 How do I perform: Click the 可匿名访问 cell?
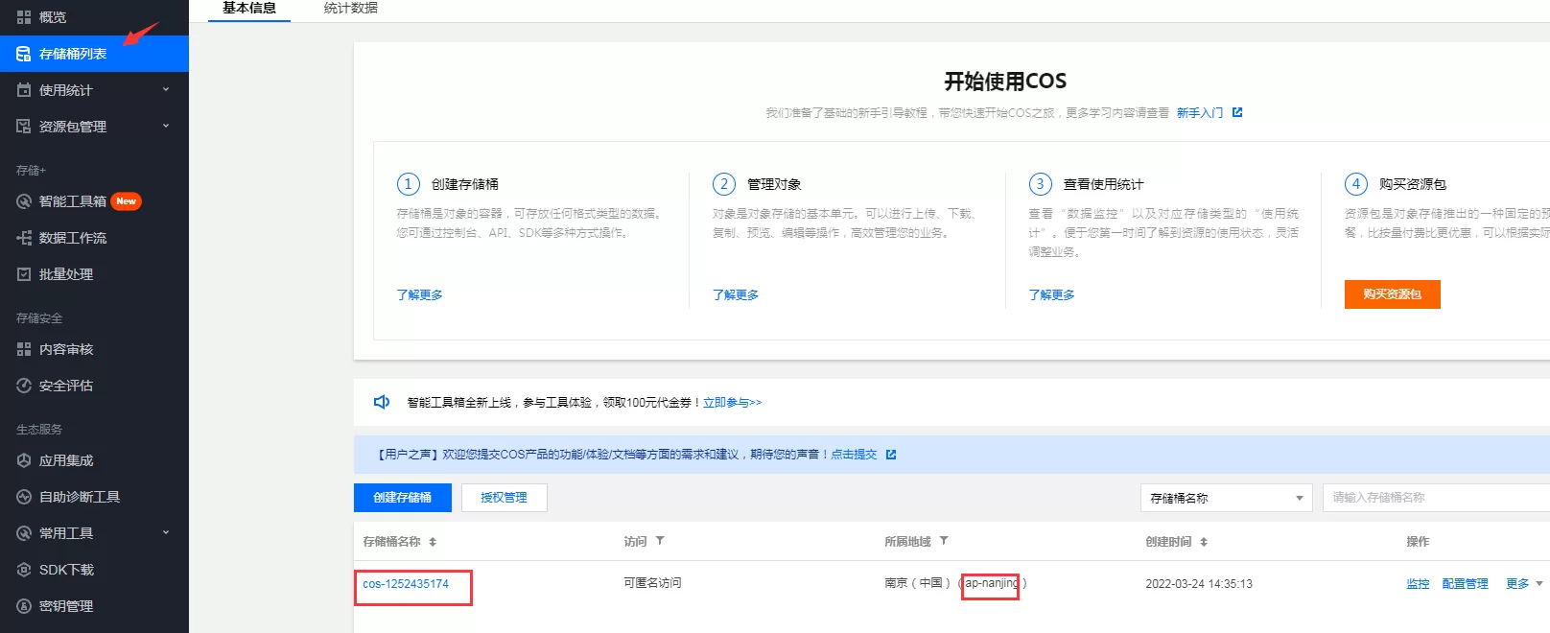(652, 583)
